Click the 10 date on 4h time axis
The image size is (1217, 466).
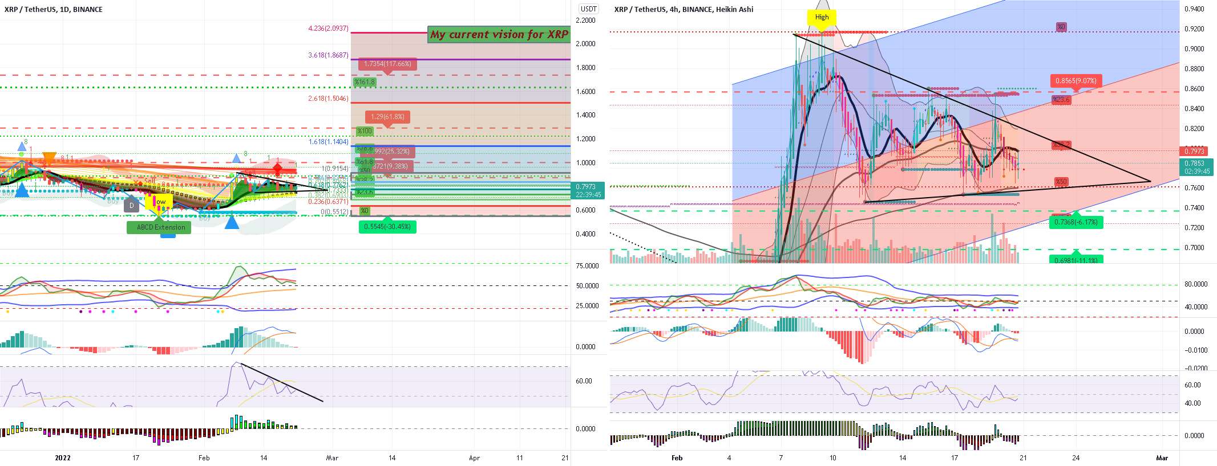coord(833,458)
